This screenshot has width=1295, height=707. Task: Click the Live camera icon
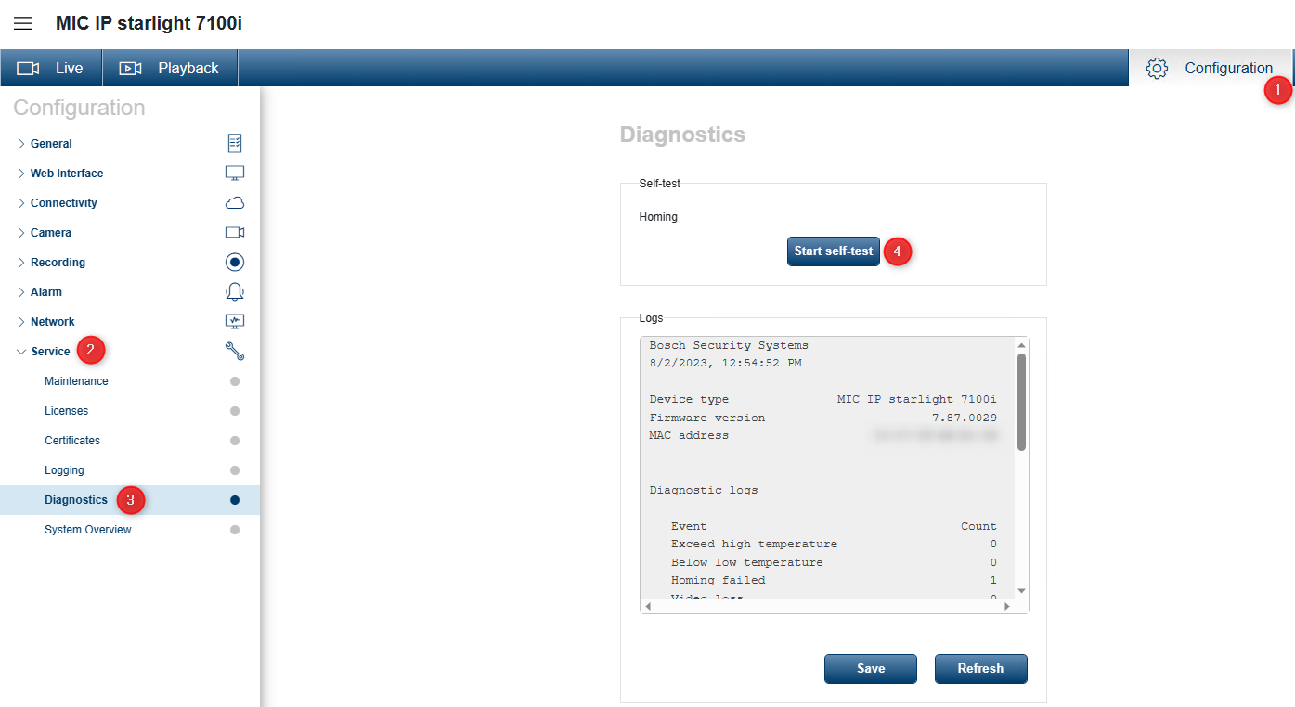click(x=28, y=68)
